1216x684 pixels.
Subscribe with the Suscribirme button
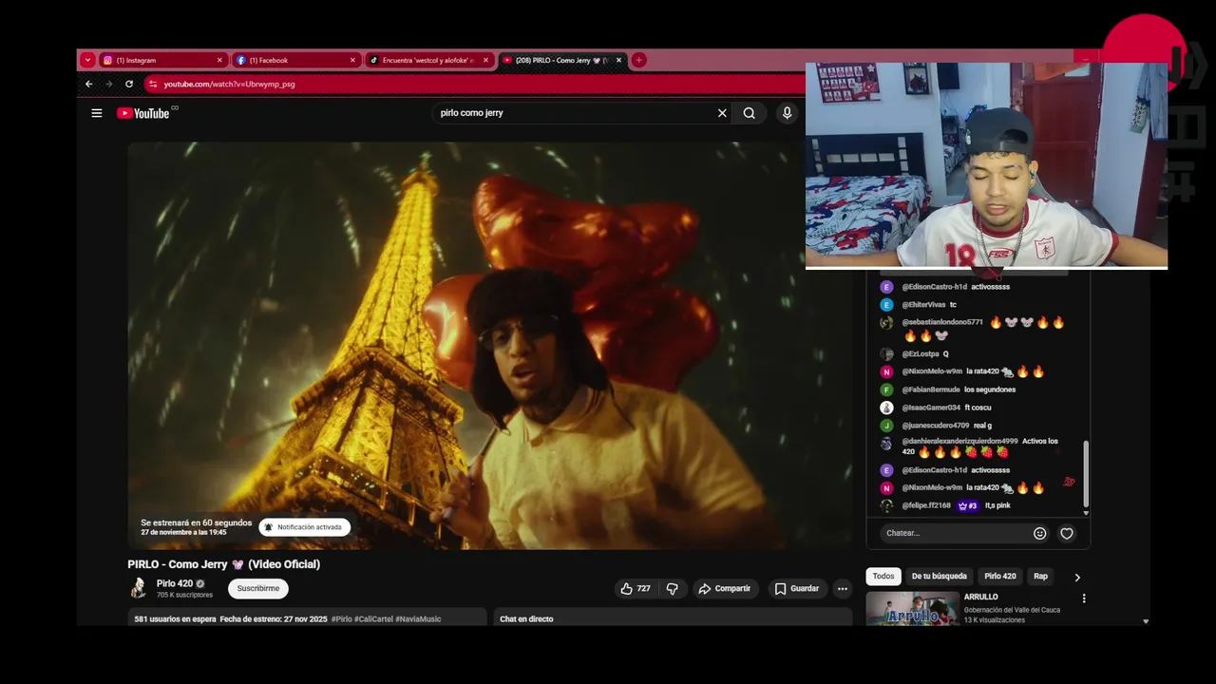pyautogui.click(x=258, y=589)
